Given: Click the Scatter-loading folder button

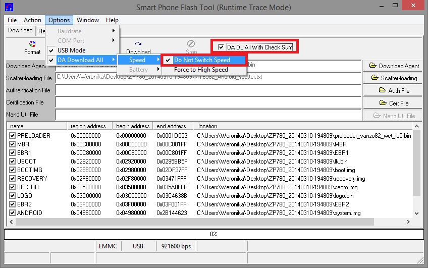Looking at the screenshot, I should pos(394,78).
